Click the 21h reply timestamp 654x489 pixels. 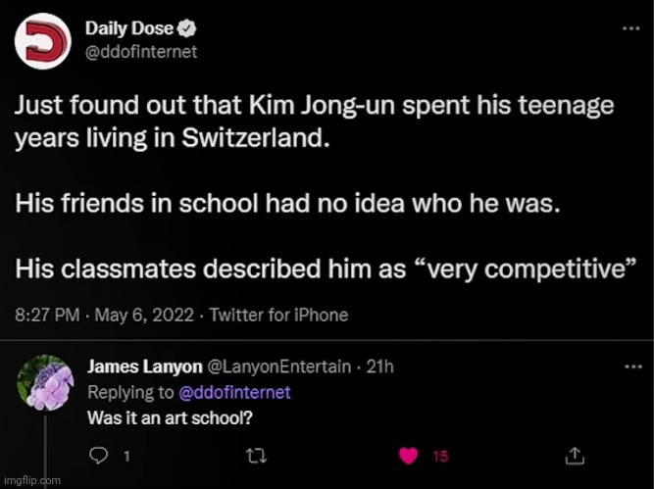380,367
